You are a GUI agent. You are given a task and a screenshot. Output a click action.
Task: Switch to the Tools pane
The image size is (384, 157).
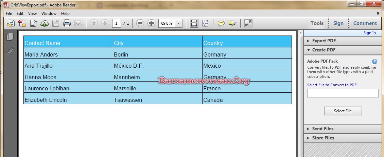coord(317,23)
